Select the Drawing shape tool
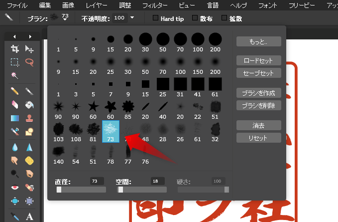Screen dimensions: 338x222 coord(29,131)
